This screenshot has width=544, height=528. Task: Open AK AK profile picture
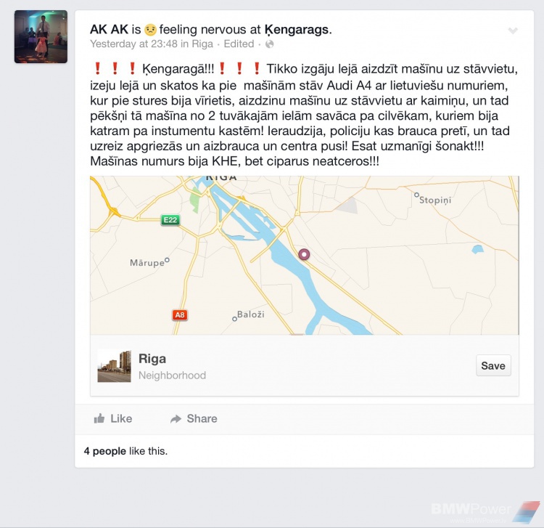coord(41,37)
